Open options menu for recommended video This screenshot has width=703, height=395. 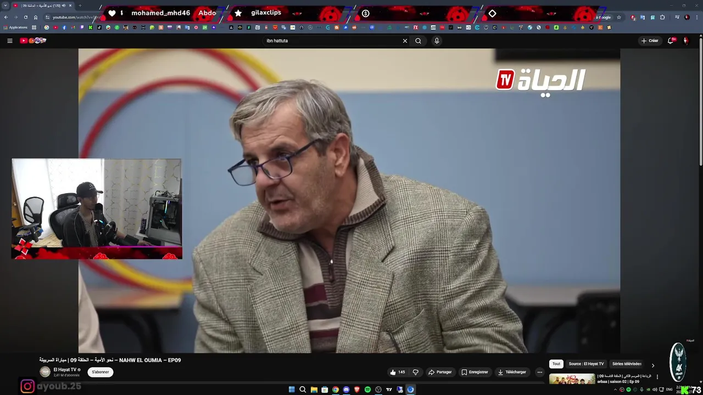(x=657, y=377)
